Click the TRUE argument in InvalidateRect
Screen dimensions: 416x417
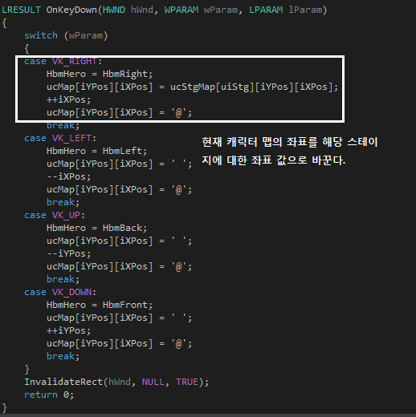(x=187, y=382)
